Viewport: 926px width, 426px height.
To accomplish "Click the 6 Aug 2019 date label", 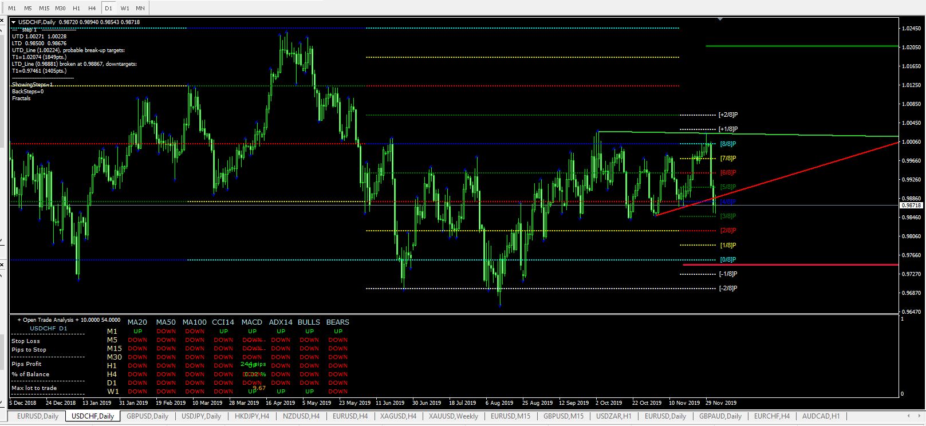I will [499, 403].
